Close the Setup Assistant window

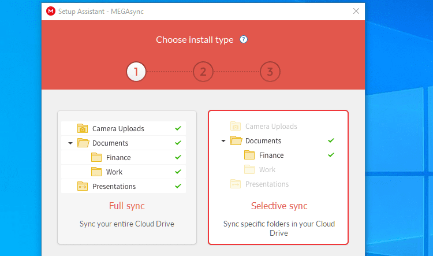(x=356, y=11)
